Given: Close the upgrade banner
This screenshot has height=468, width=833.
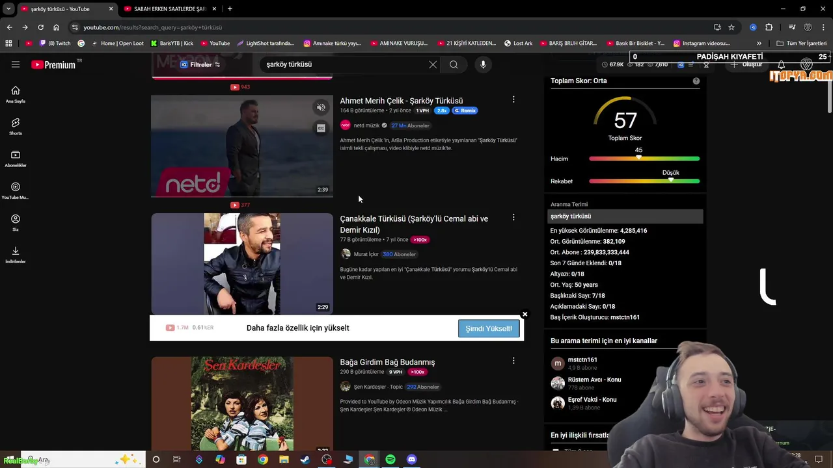Looking at the screenshot, I should point(525,315).
